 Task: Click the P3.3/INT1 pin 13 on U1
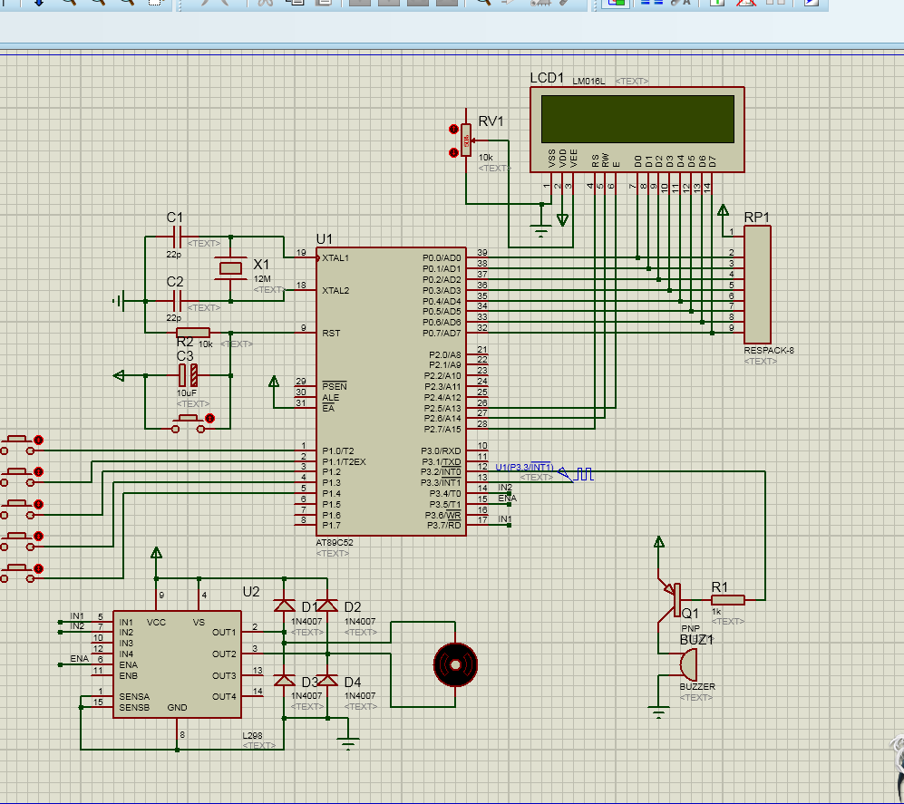[x=477, y=480]
